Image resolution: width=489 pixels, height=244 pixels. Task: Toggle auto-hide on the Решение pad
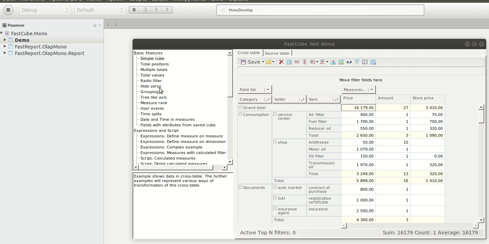tap(95, 25)
